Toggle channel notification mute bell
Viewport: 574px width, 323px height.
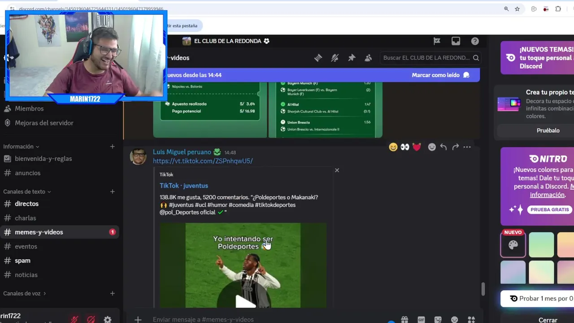[335, 58]
